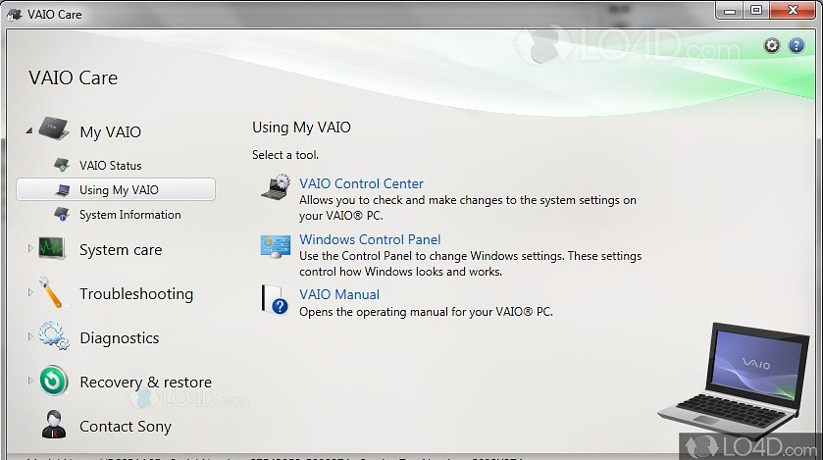This screenshot has height=460, width=823.
Task: Click the Windows Control Panel icon
Action: [276, 246]
